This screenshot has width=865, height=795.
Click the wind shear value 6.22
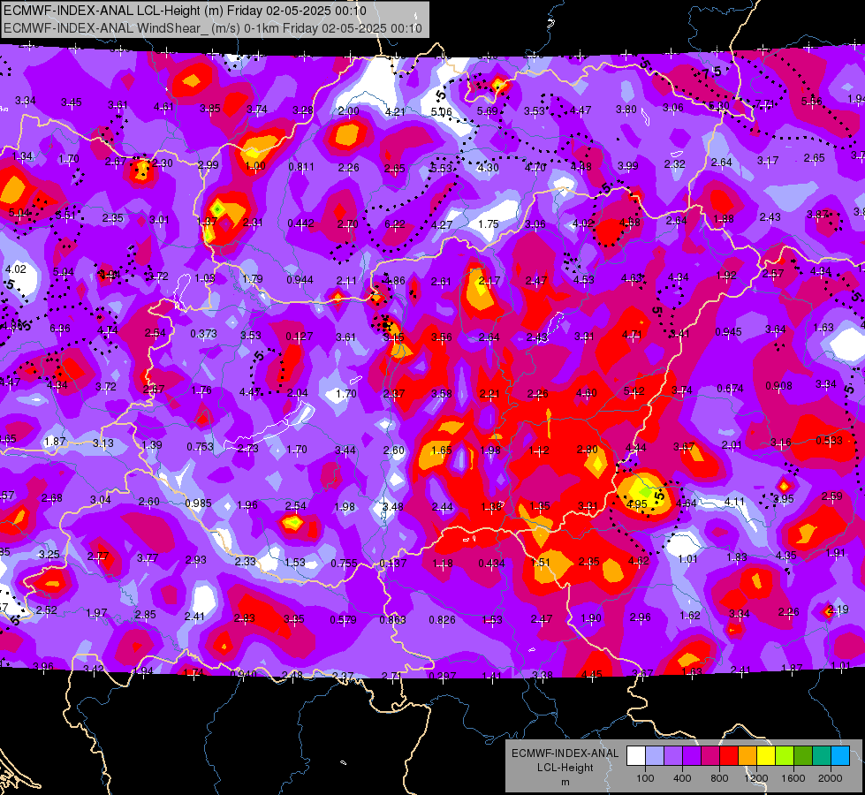pos(394,224)
